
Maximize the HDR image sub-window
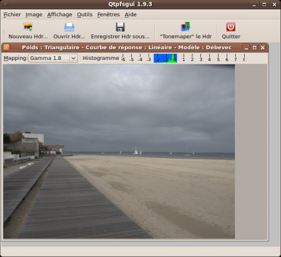tap(254, 48)
